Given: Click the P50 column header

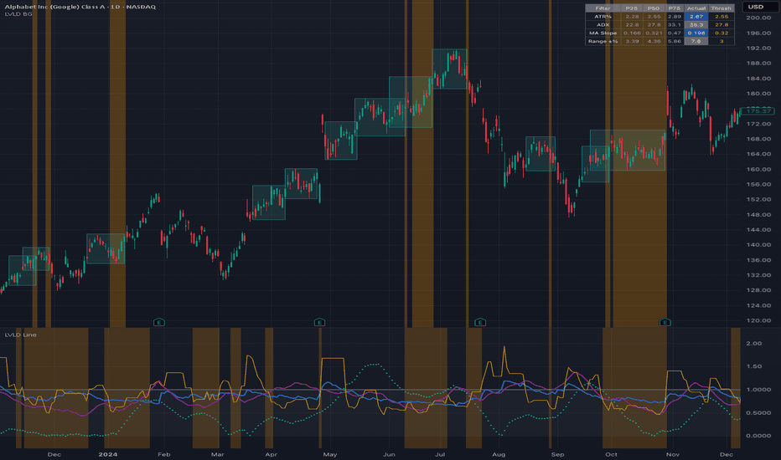Looking at the screenshot, I should 654,8.
